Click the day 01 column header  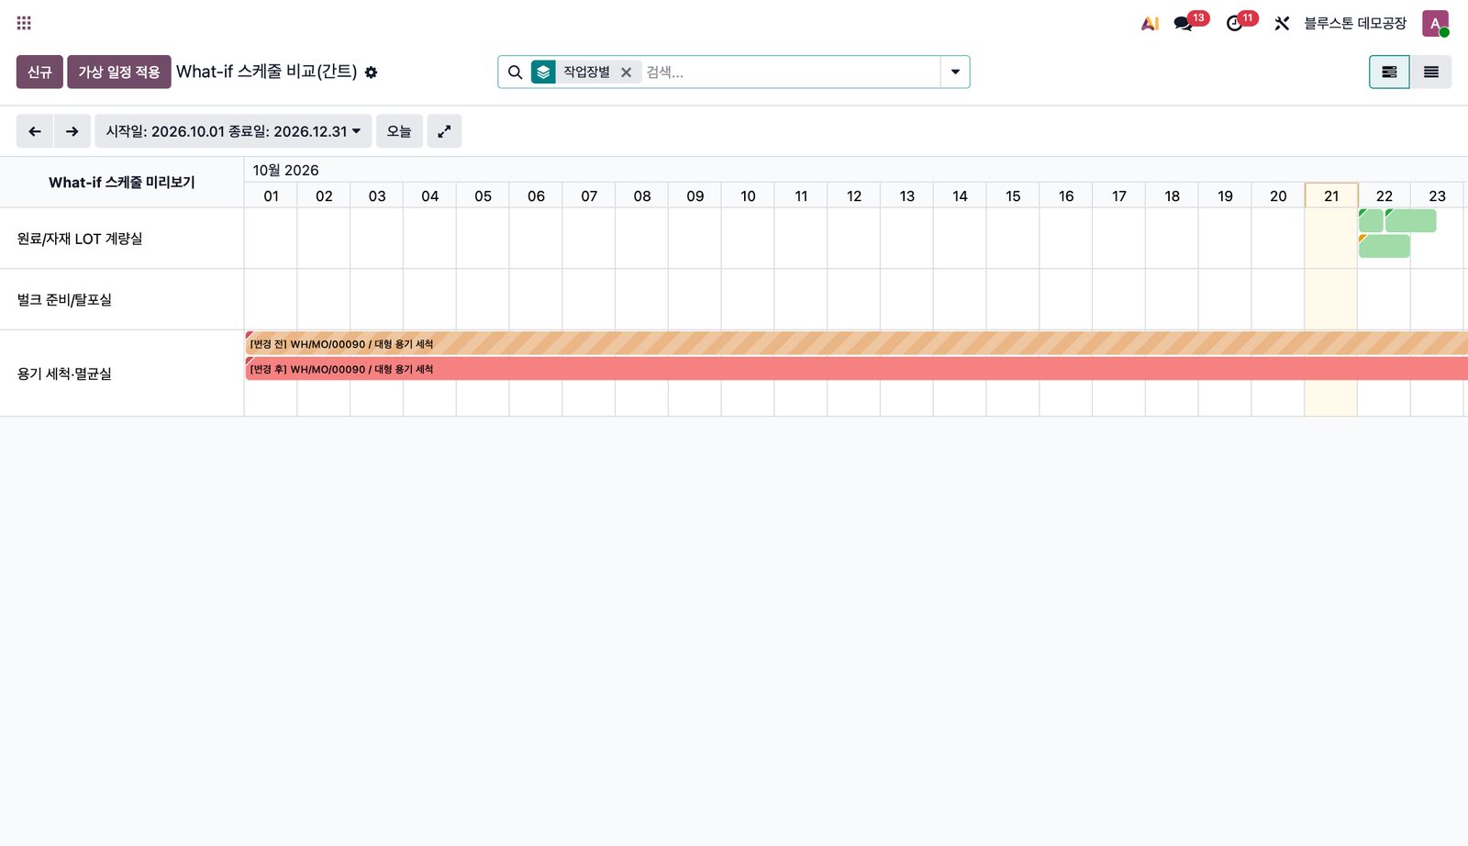pos(271,195)
